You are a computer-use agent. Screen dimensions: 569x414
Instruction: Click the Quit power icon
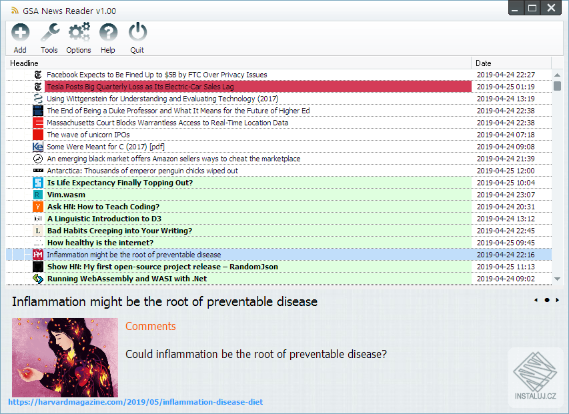[x=137, y=32]
